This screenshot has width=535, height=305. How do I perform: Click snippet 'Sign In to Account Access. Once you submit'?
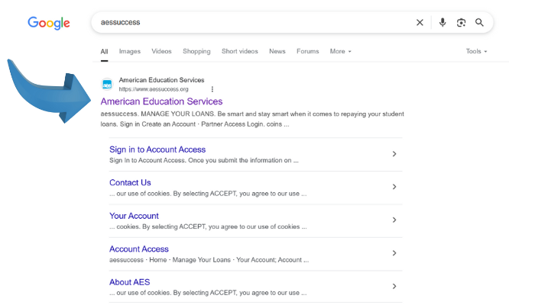(x=204, y=160)
